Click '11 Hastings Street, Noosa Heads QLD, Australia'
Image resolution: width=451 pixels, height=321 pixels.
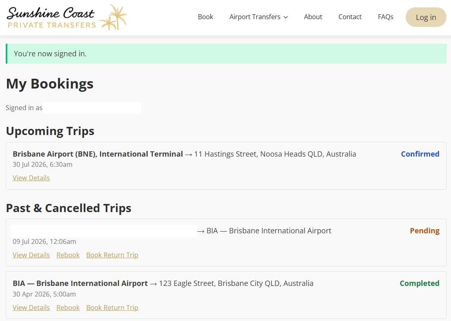[275, 154]
